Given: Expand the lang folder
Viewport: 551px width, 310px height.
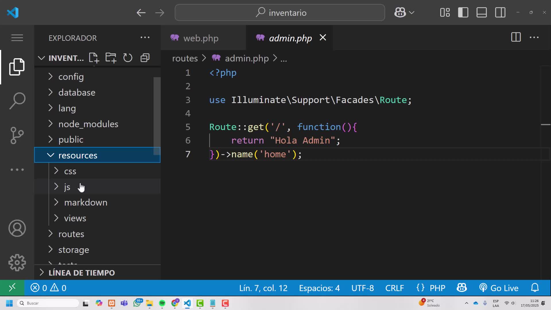Looking at the screenshot, I should pos(97,108).
